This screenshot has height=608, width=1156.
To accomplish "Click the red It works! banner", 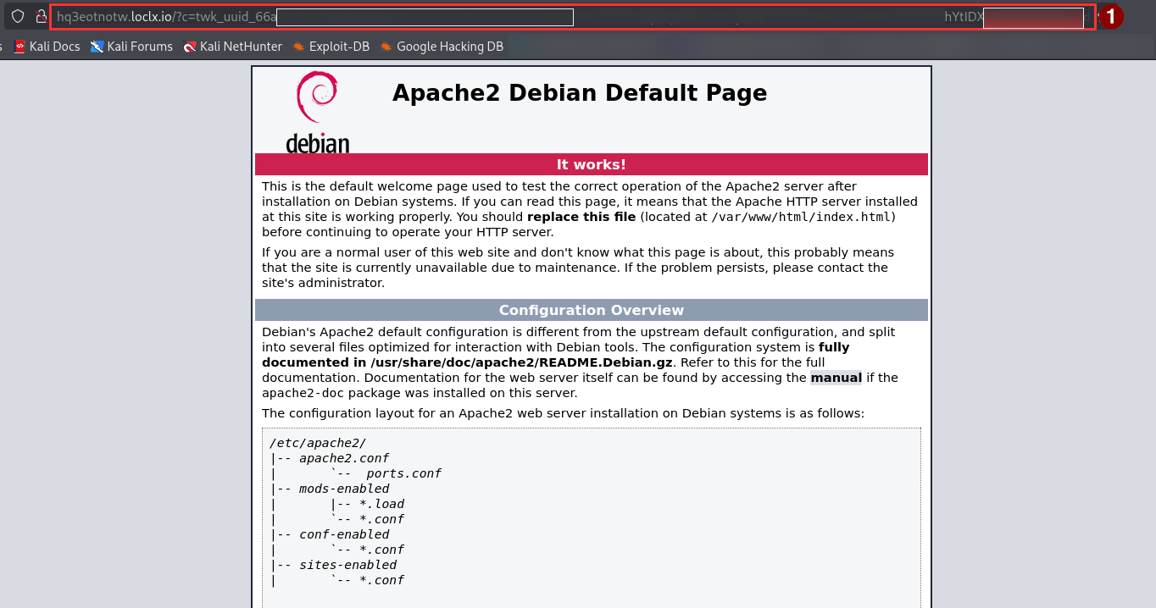I will [591, 164].
